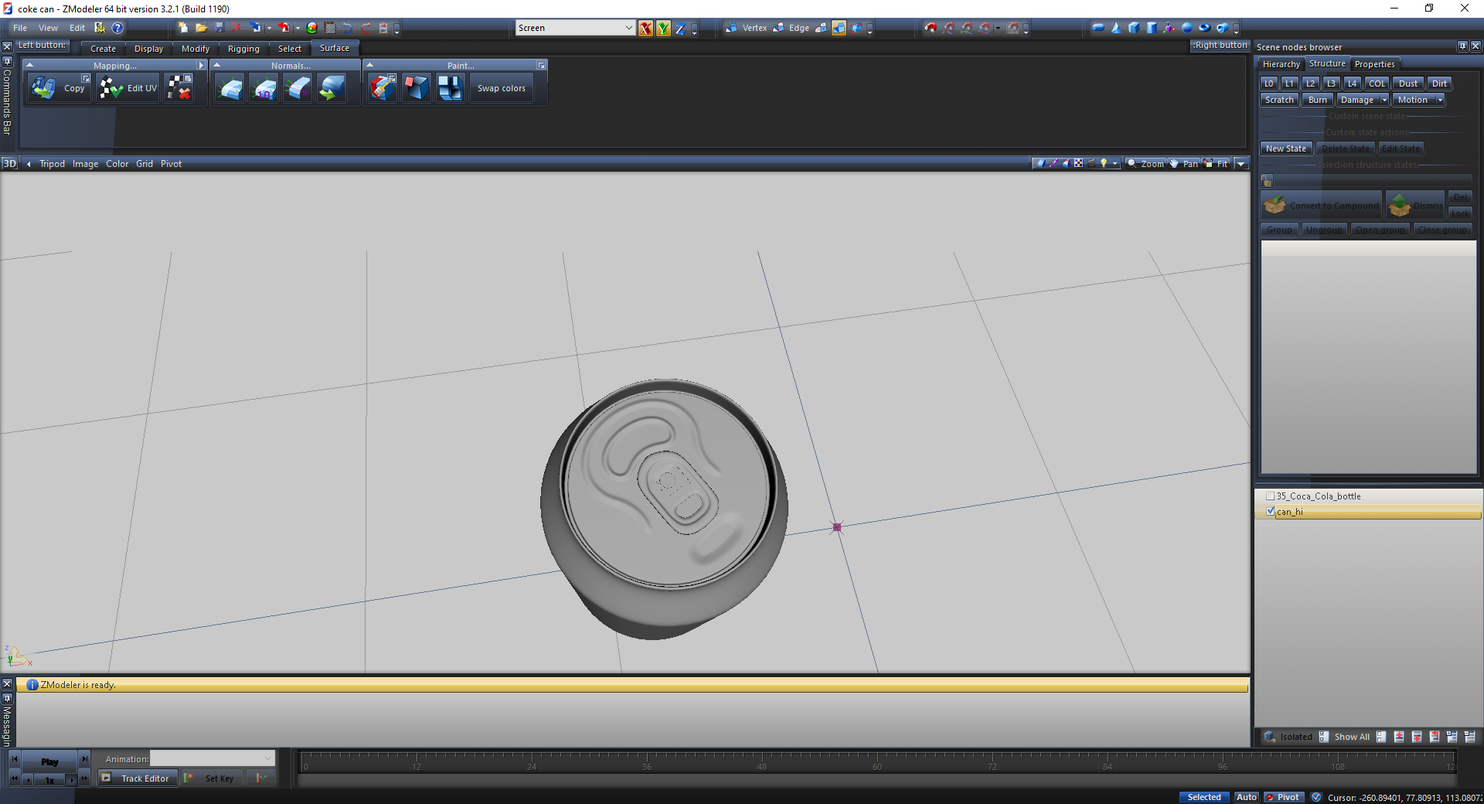The height and width of the screenshot is (804, 1484).
Task: Click the blue torus primitive icon
Action: [x=1204, y=28]
